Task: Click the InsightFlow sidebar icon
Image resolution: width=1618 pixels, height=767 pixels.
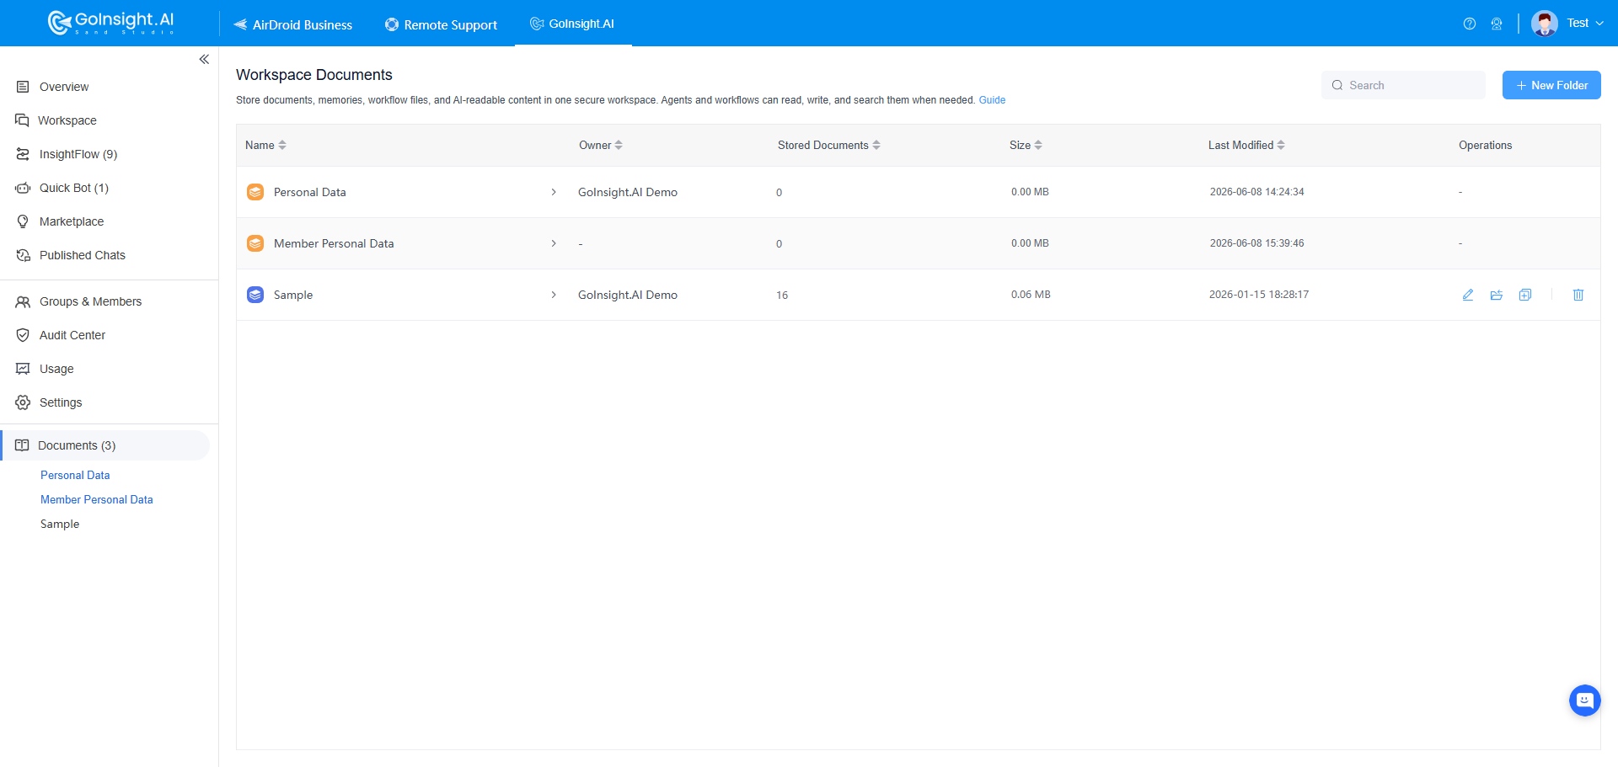Action: tap(23, 154)
